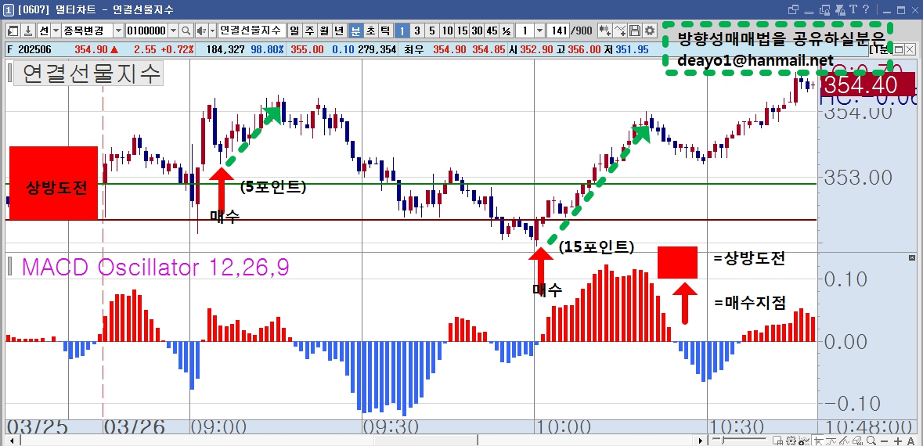
Task: Click the speaker sound icon
Action: click(x=201, y=31)
